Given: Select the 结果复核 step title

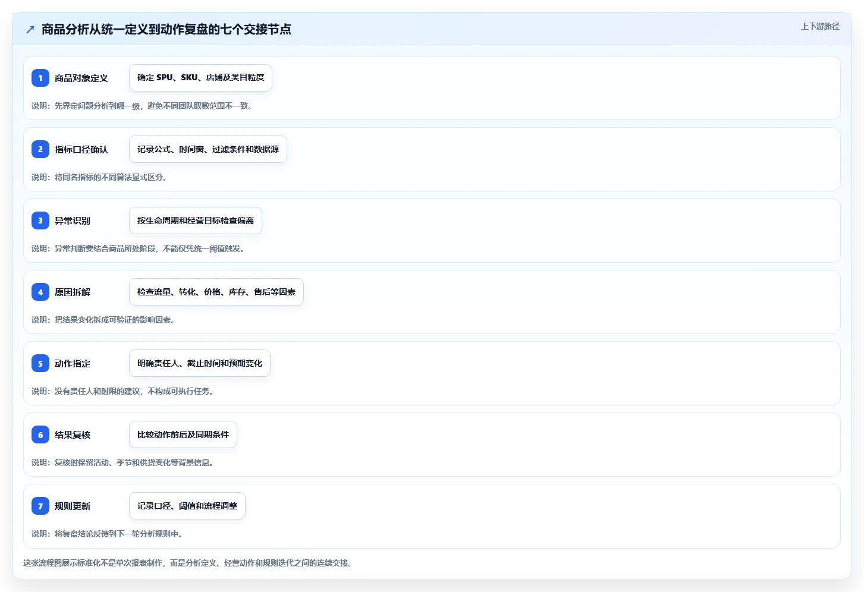Looking at the screenshot, I should [73, 434].
